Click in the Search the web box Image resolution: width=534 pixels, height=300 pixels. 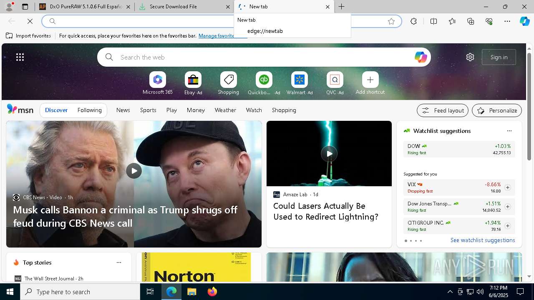pyautogui.click(x=264, y=57)
